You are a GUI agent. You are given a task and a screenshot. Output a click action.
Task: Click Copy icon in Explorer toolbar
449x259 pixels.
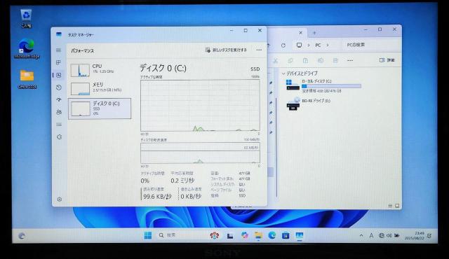pos(290,60)
